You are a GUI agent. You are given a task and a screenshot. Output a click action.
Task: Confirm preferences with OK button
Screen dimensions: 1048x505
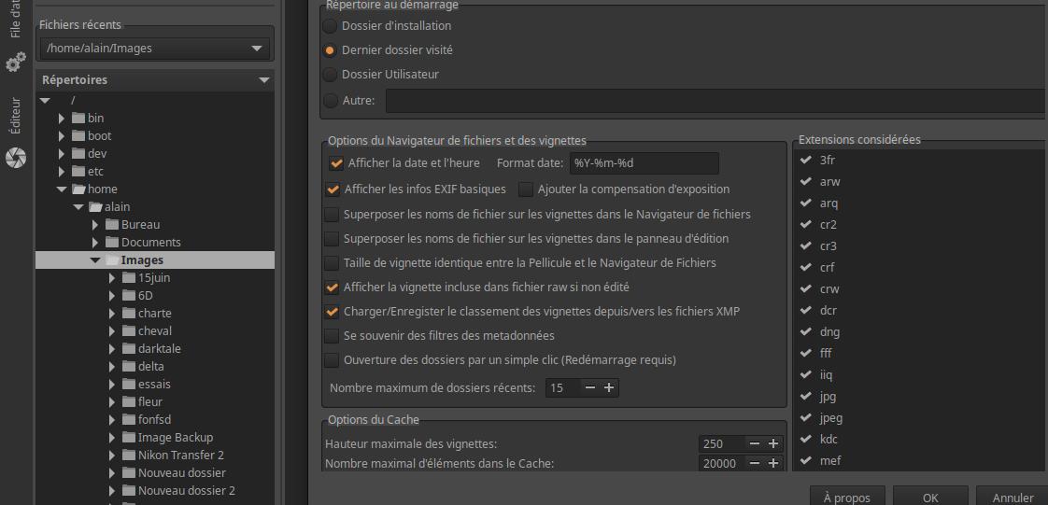pos(930,497)
